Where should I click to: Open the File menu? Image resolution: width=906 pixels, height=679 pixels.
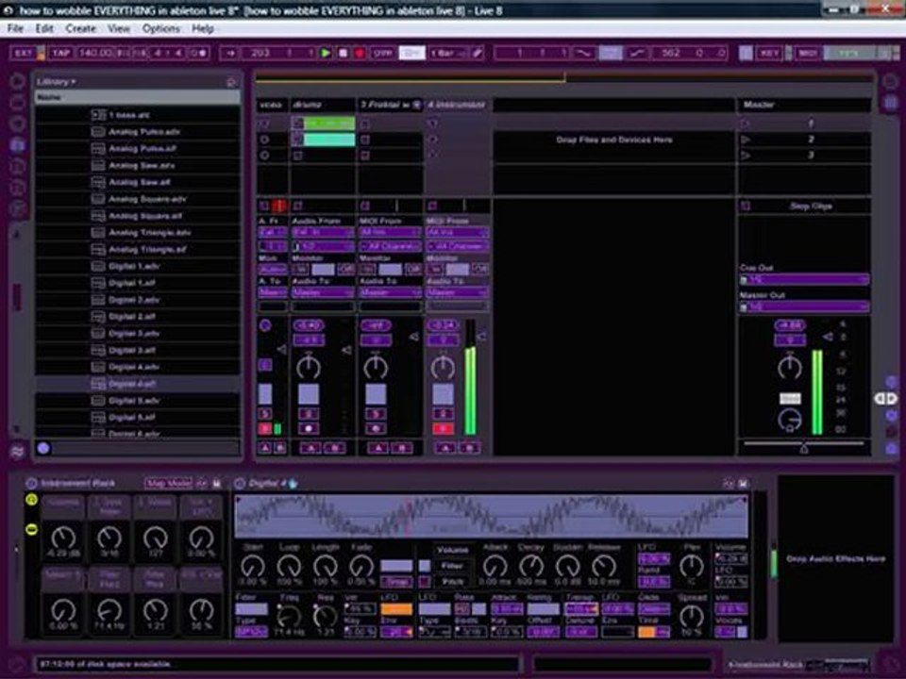pyautogui.click(x=15, y=28)
